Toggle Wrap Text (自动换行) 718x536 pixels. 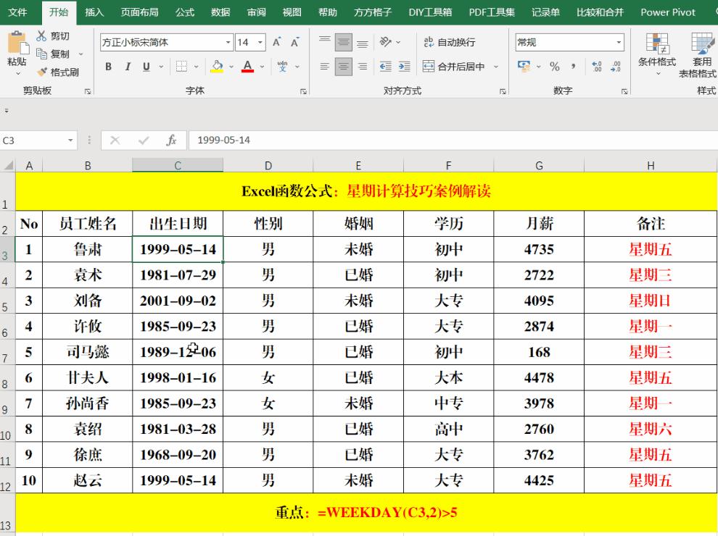(450, 43)
